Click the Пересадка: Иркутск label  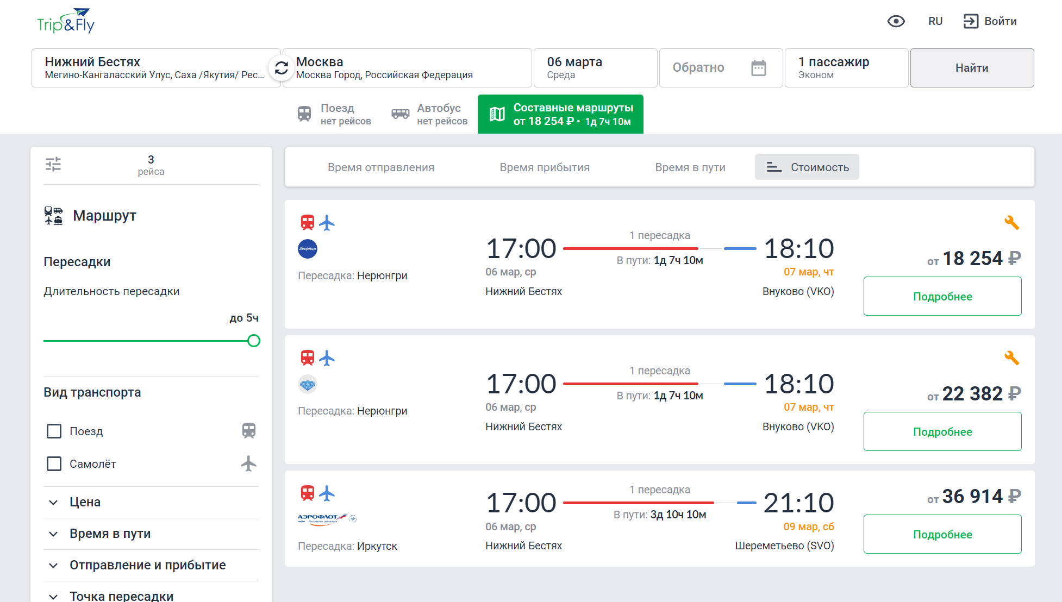348,546
